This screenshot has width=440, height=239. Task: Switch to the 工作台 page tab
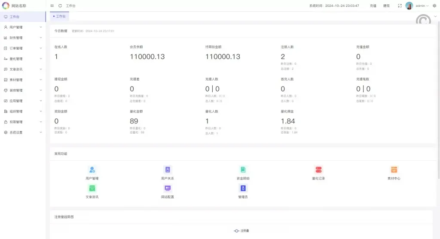pyautogui.click(x=60, y=16)
